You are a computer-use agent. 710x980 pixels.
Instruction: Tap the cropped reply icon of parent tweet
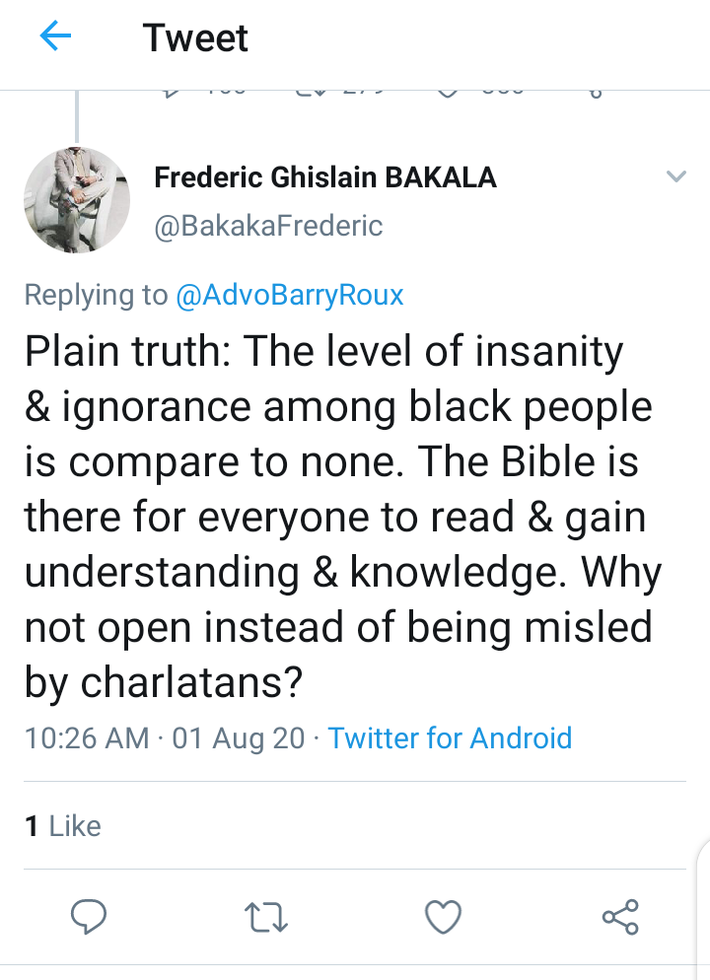170,93
